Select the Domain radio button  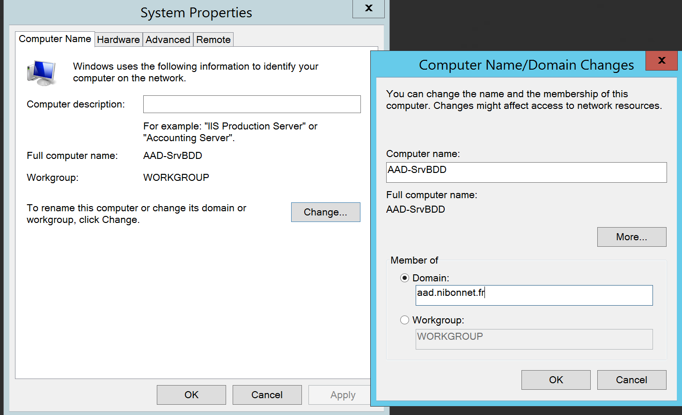405,278
